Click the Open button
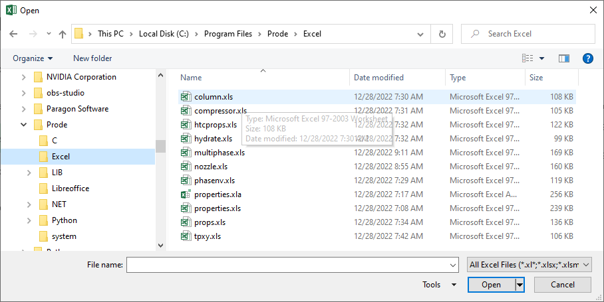The width and height of the screenshot is (604, 302). tap(492, 285)
